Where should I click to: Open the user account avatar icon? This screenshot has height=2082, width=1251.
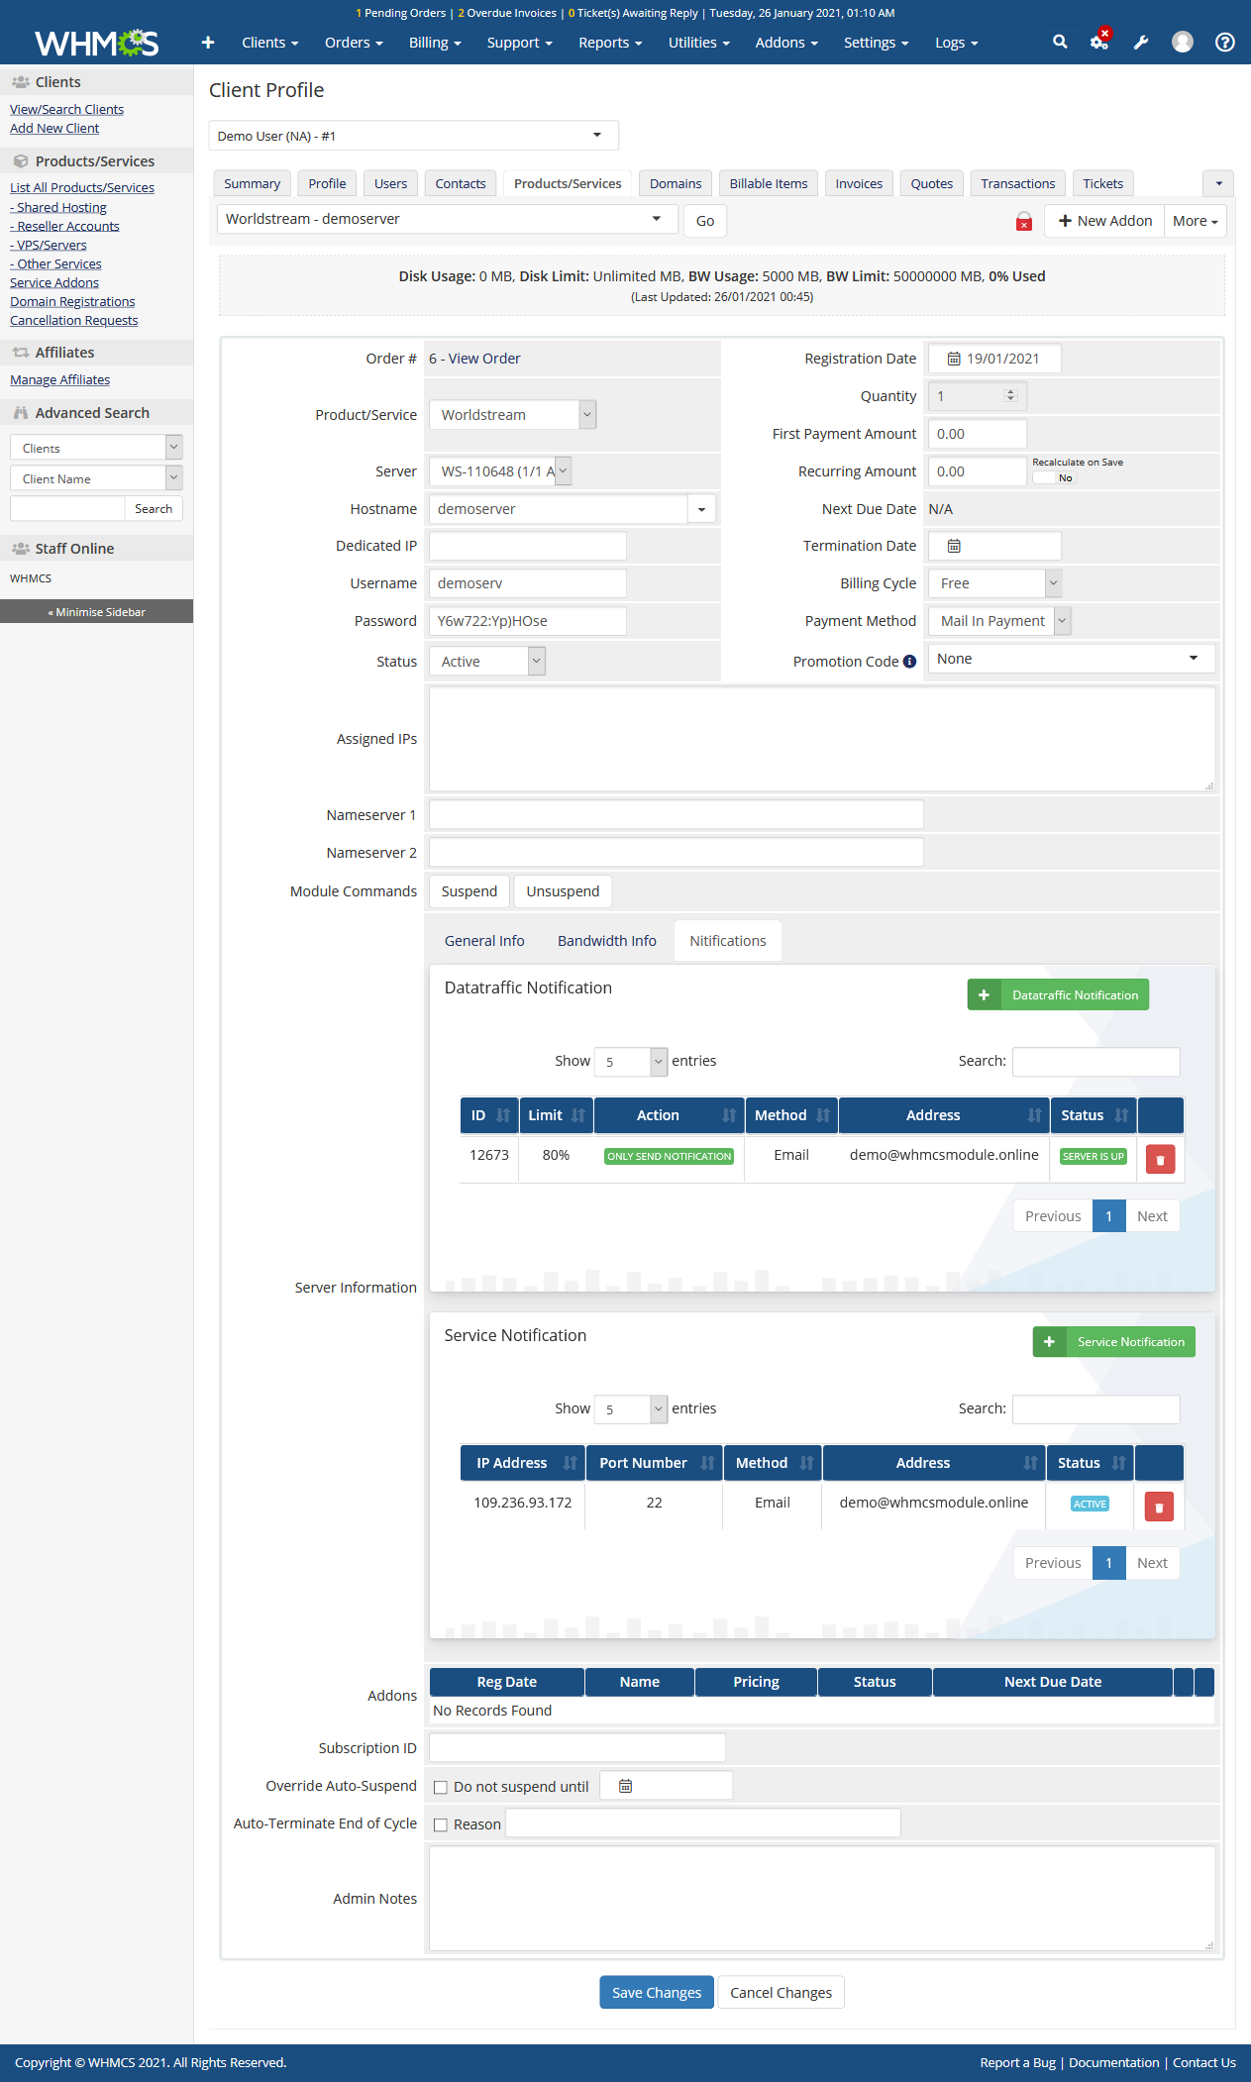(1183, 42)
